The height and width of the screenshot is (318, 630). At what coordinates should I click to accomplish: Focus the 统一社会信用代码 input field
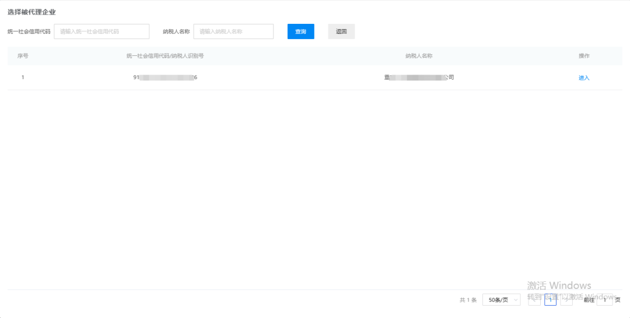(101, 31)
